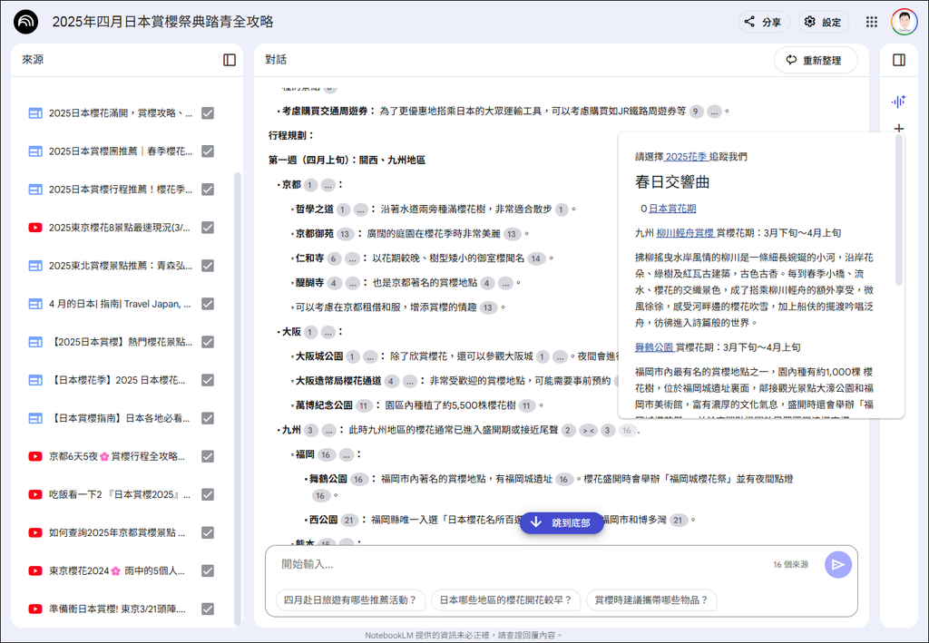Click YouTube icon for 東京櫻花2024 source
This screenshot has width=929, height=643.
click(x=35, y=570)
